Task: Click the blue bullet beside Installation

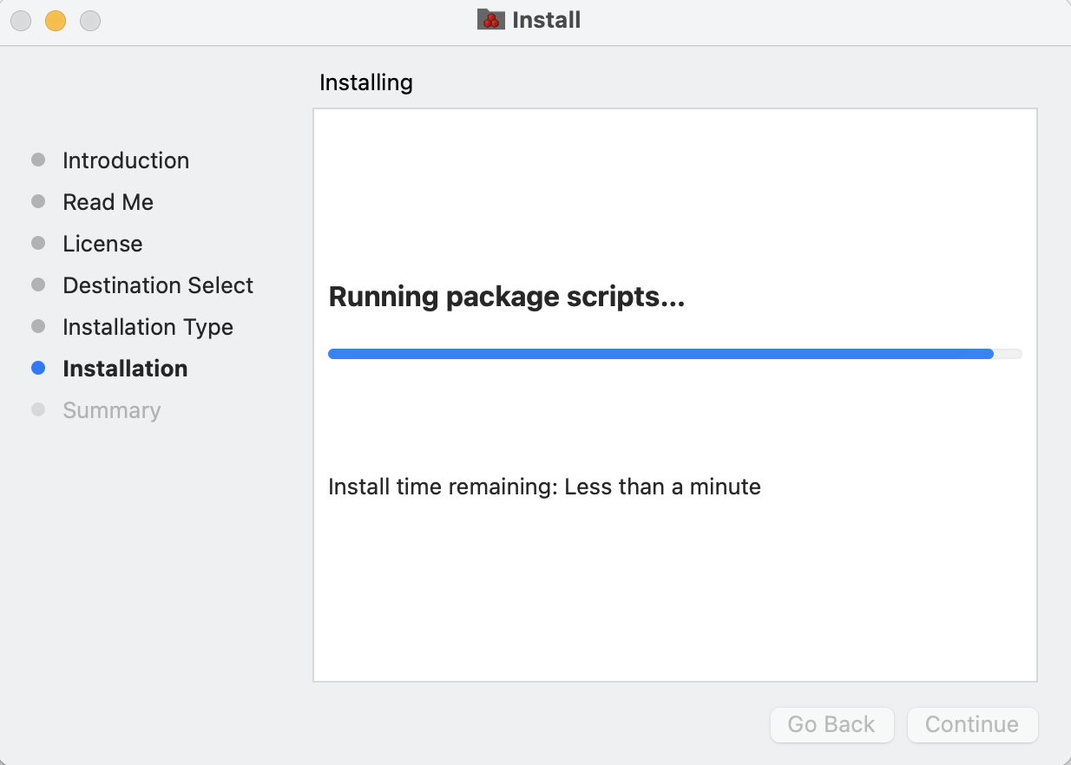Action: 38,369
